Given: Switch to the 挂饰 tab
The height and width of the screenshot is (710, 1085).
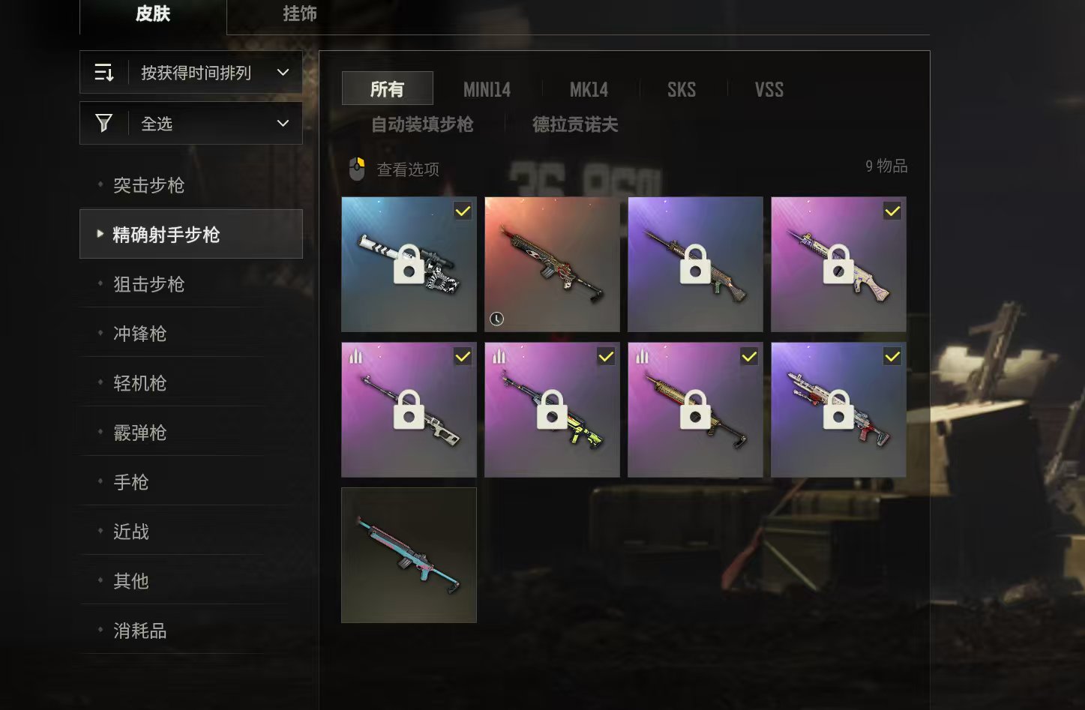Looking at the screenshot, I should click(300, 13).
